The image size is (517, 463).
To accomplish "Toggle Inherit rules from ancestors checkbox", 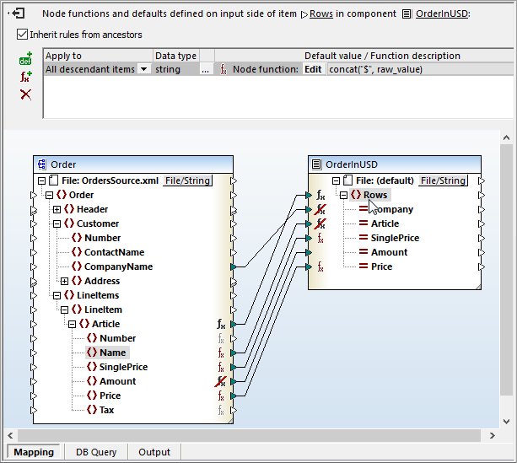I will (22, 35).
